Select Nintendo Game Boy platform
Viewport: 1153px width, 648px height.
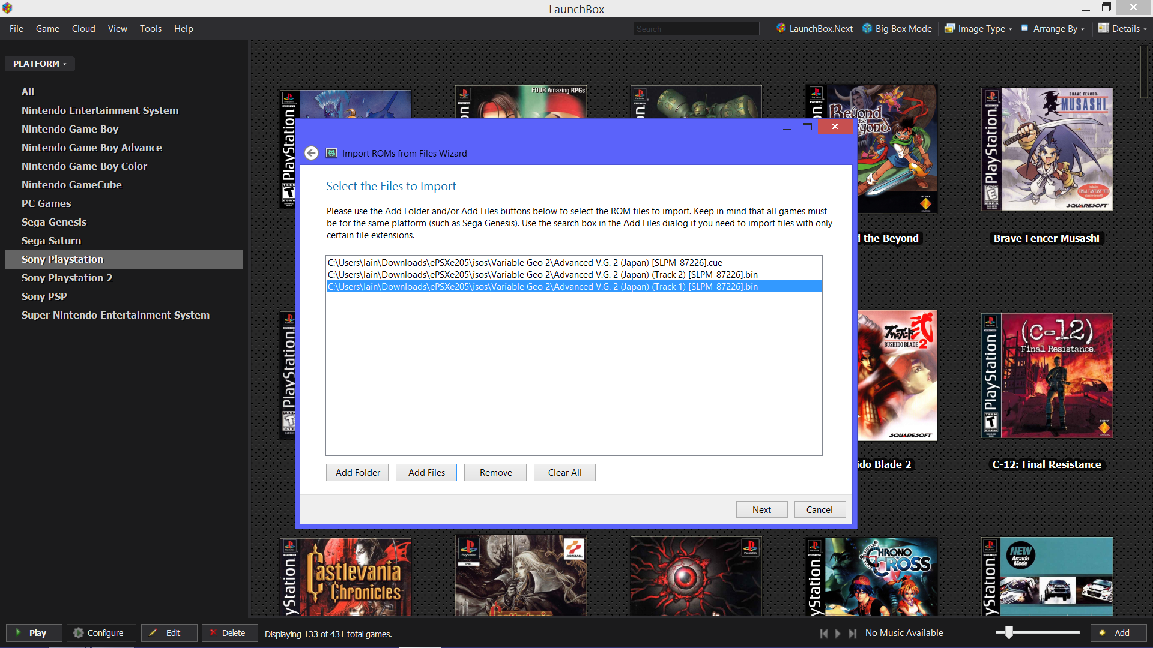tap(124, 129)
